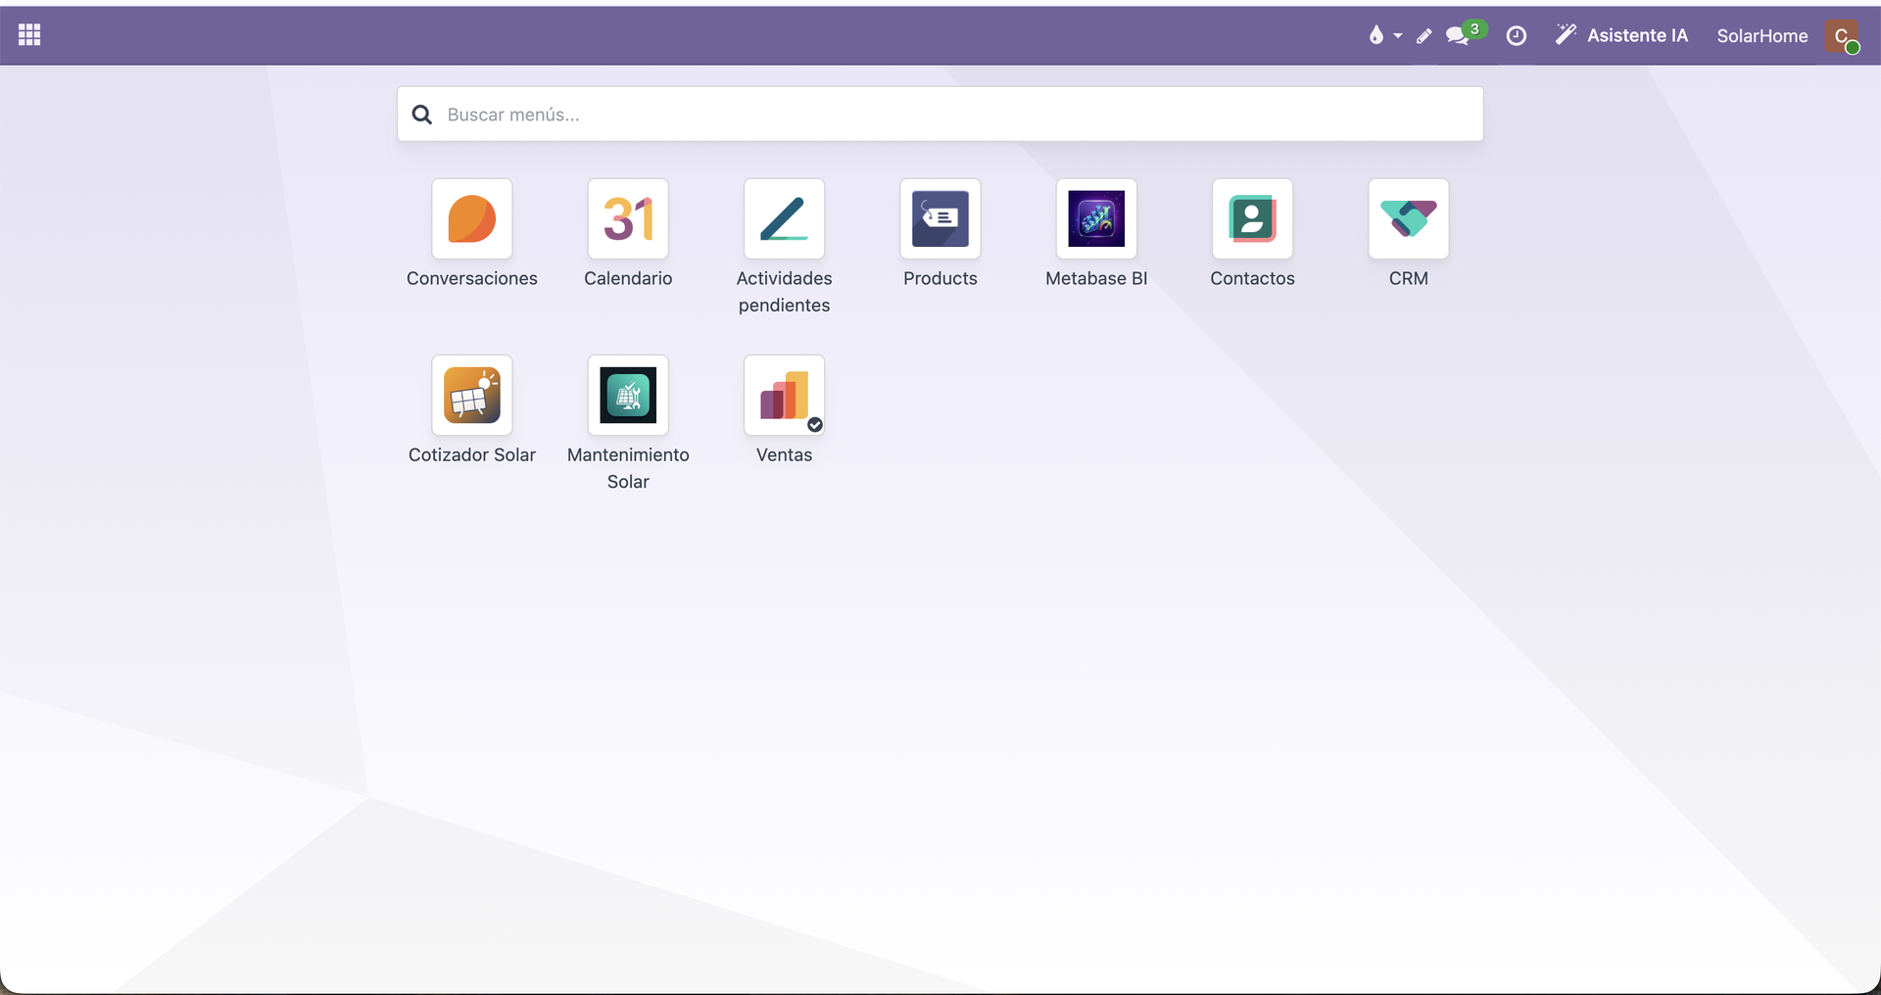This screenshot has width=1881, height=995.
Task: Open the Contactos app
Action: (1252, 218)
